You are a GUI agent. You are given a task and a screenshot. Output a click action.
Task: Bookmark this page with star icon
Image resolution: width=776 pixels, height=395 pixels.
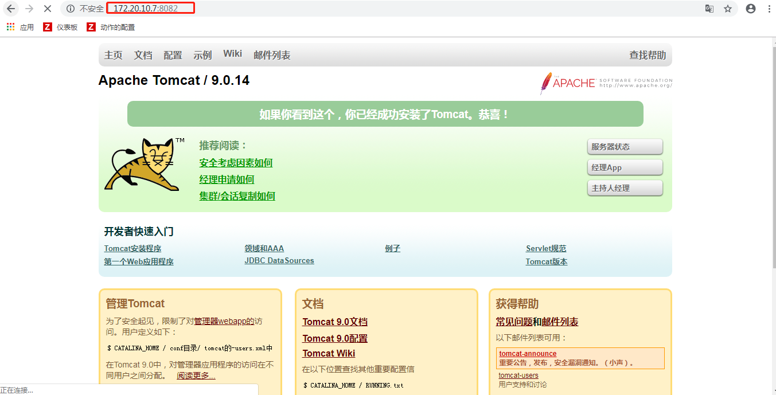(x=728, y=9)
